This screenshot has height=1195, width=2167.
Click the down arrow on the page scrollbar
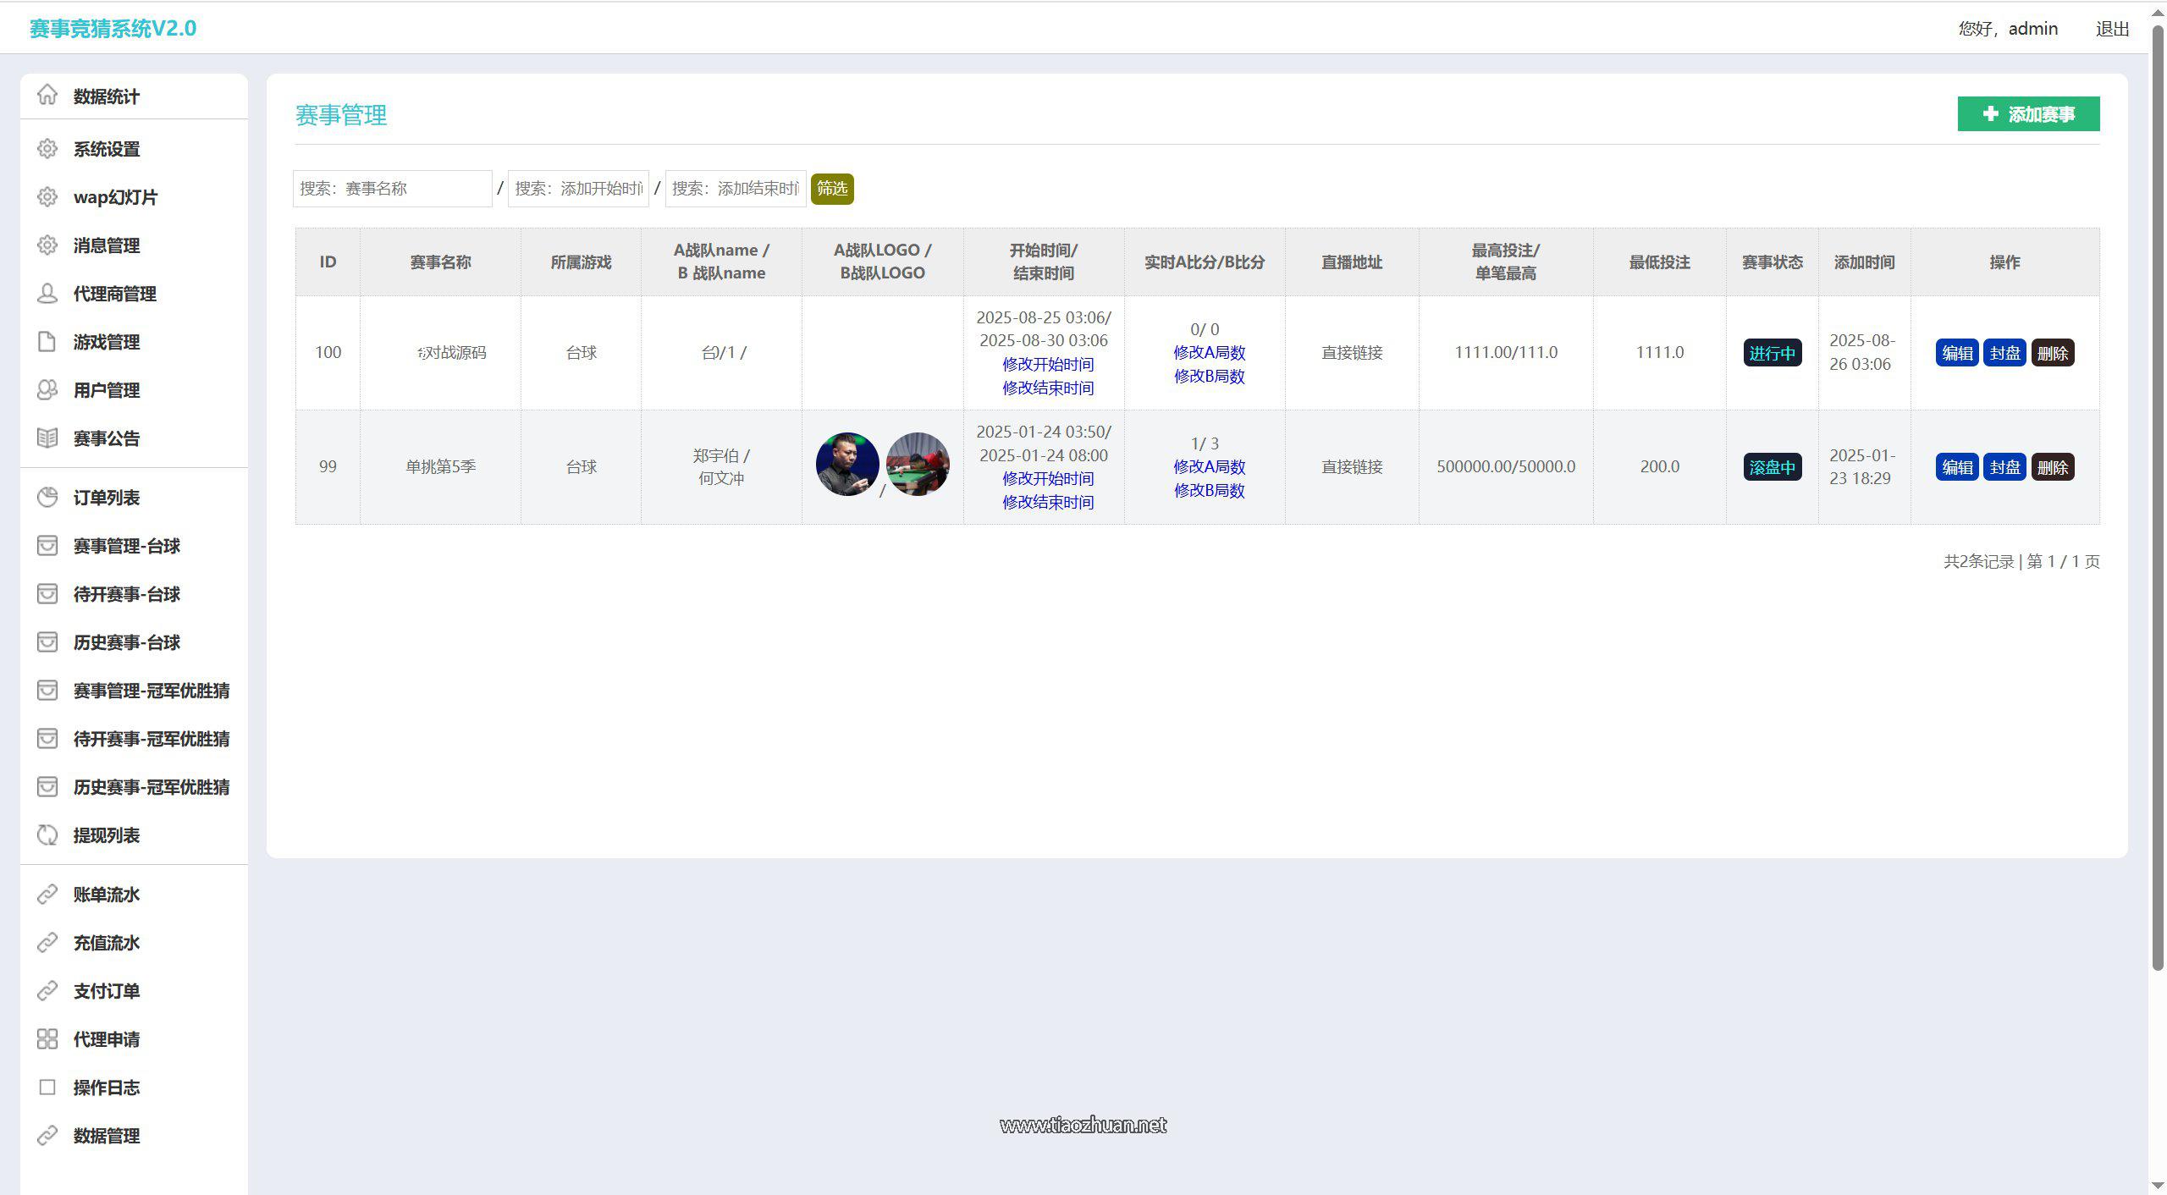tap(2158, 1186)
